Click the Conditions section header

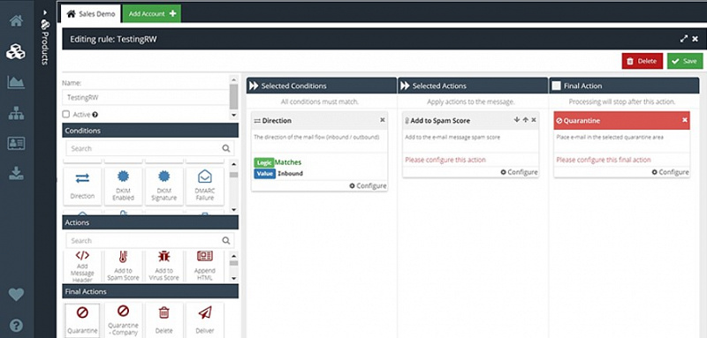(x=150, y=131)
